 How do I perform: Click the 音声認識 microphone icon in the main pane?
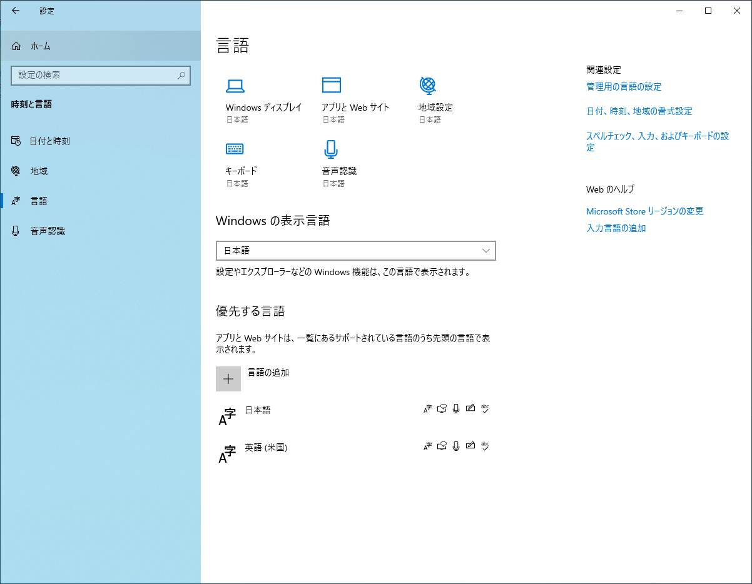331,149
